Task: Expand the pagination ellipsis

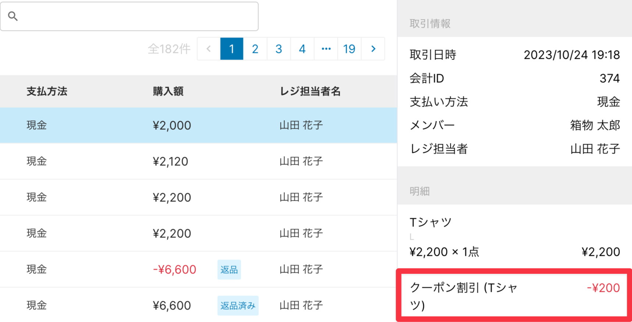Action: pyautogui.click(x=326, y=49)
